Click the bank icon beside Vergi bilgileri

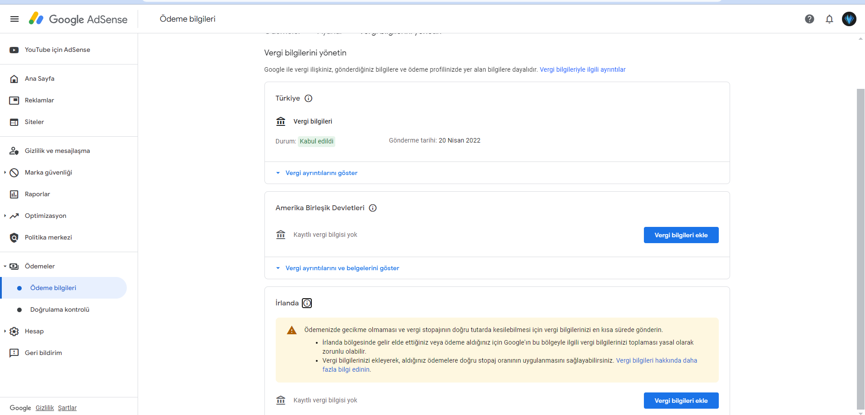point(281,121)
